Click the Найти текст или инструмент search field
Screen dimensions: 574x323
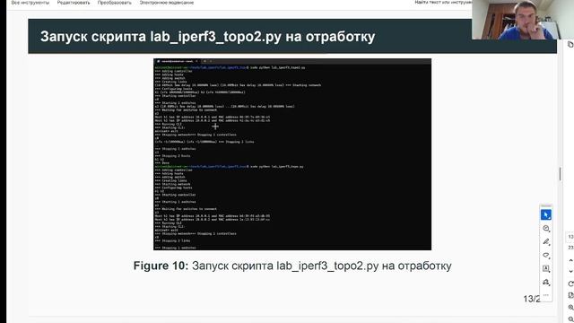(443, 2)
